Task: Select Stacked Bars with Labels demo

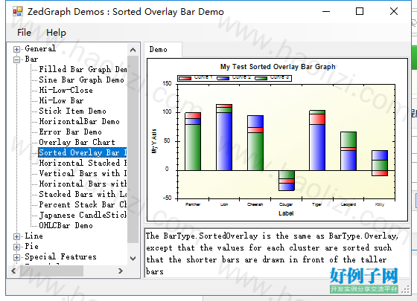Action: tap(83, 194)
